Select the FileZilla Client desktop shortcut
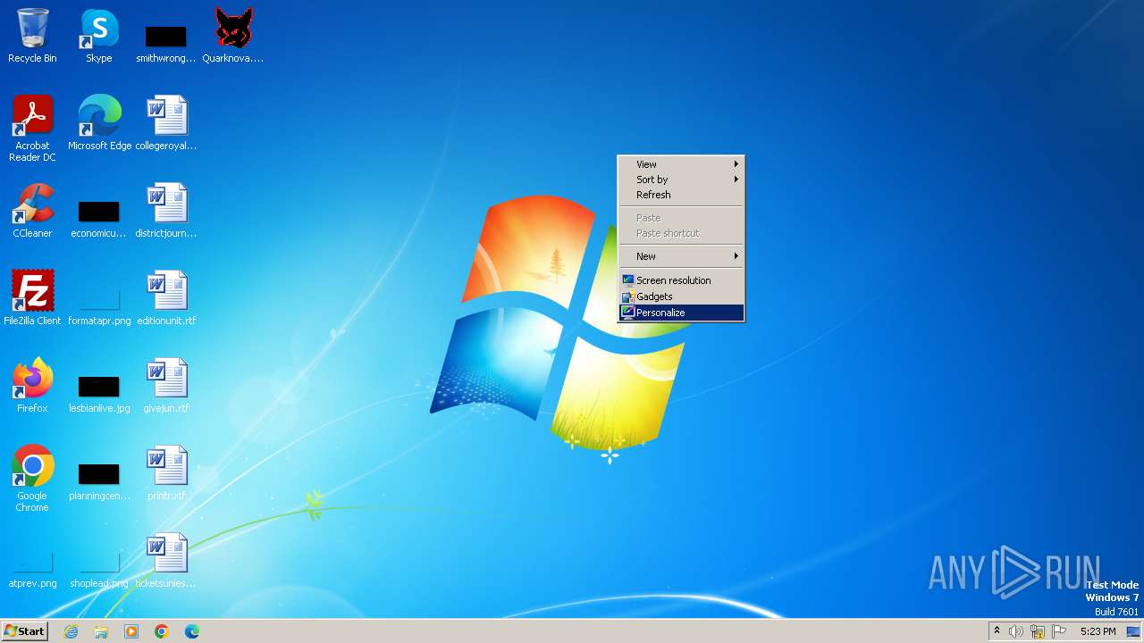This screenshot has width=1144, height=643. tap(32, 298)
